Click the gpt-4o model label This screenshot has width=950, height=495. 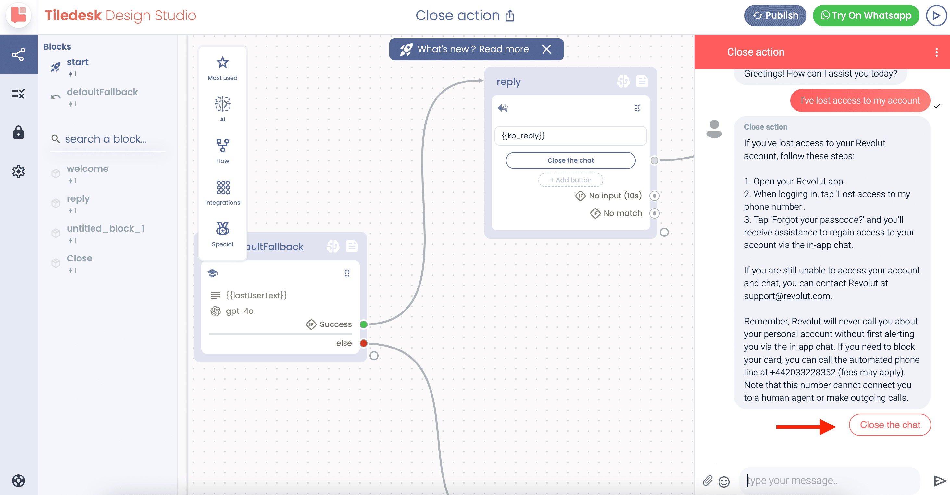tap(240, 311)
